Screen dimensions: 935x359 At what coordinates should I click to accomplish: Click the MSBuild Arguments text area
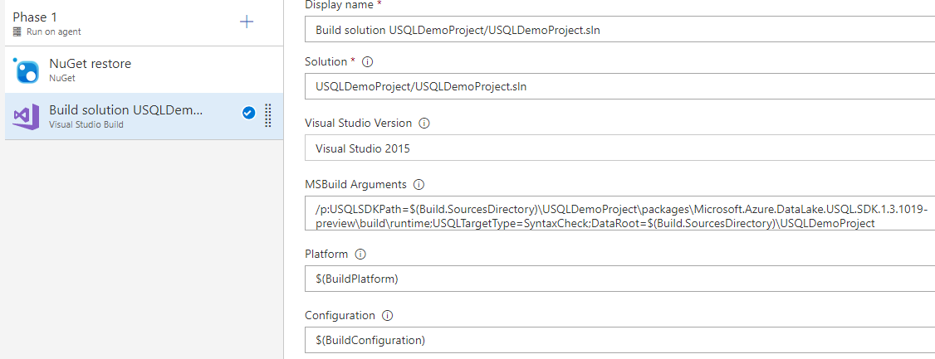619,214
